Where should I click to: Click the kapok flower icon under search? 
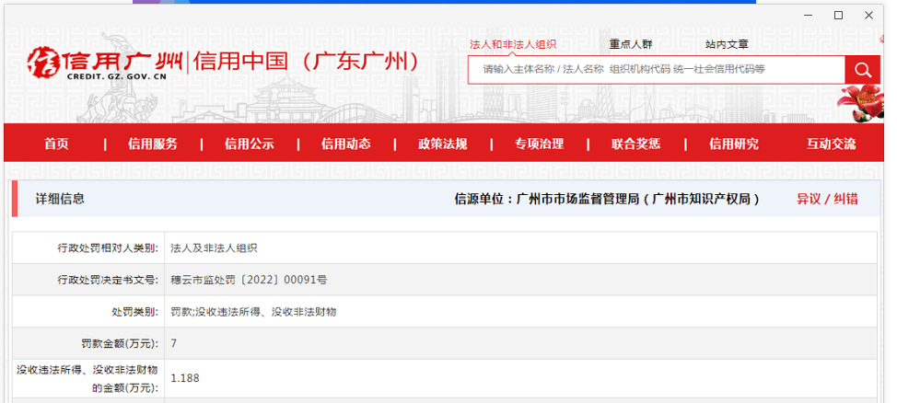click(860, 103)
